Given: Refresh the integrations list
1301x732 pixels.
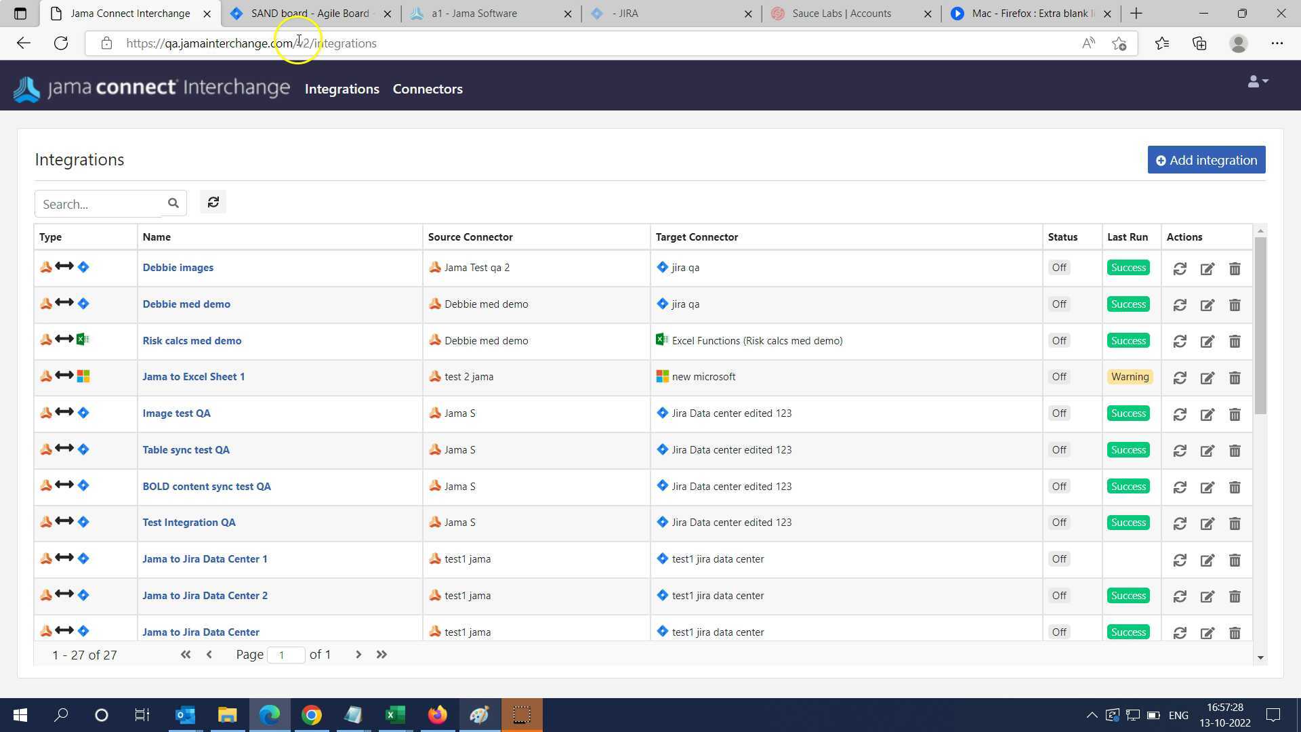Looking at the screenshot, I should click(x=213, y=202).
